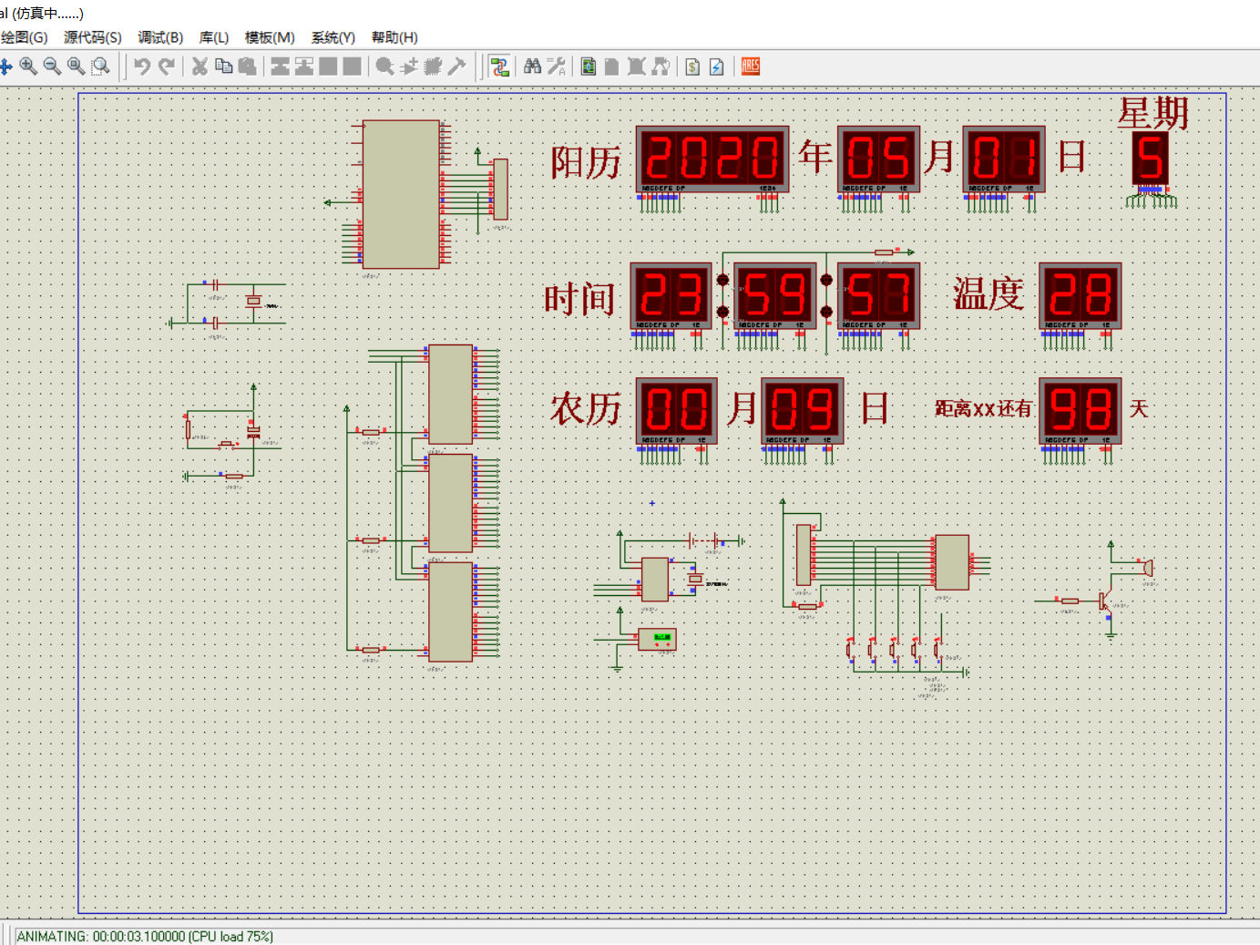Click the Decompose hammer icon
Viewport: 1260px width, 945px height.
tap(456, 67)
